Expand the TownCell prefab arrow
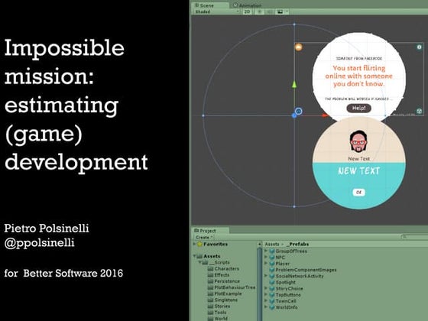Image resolution: width=428 pixels, height=321 pixels. (x=266, y=301)
